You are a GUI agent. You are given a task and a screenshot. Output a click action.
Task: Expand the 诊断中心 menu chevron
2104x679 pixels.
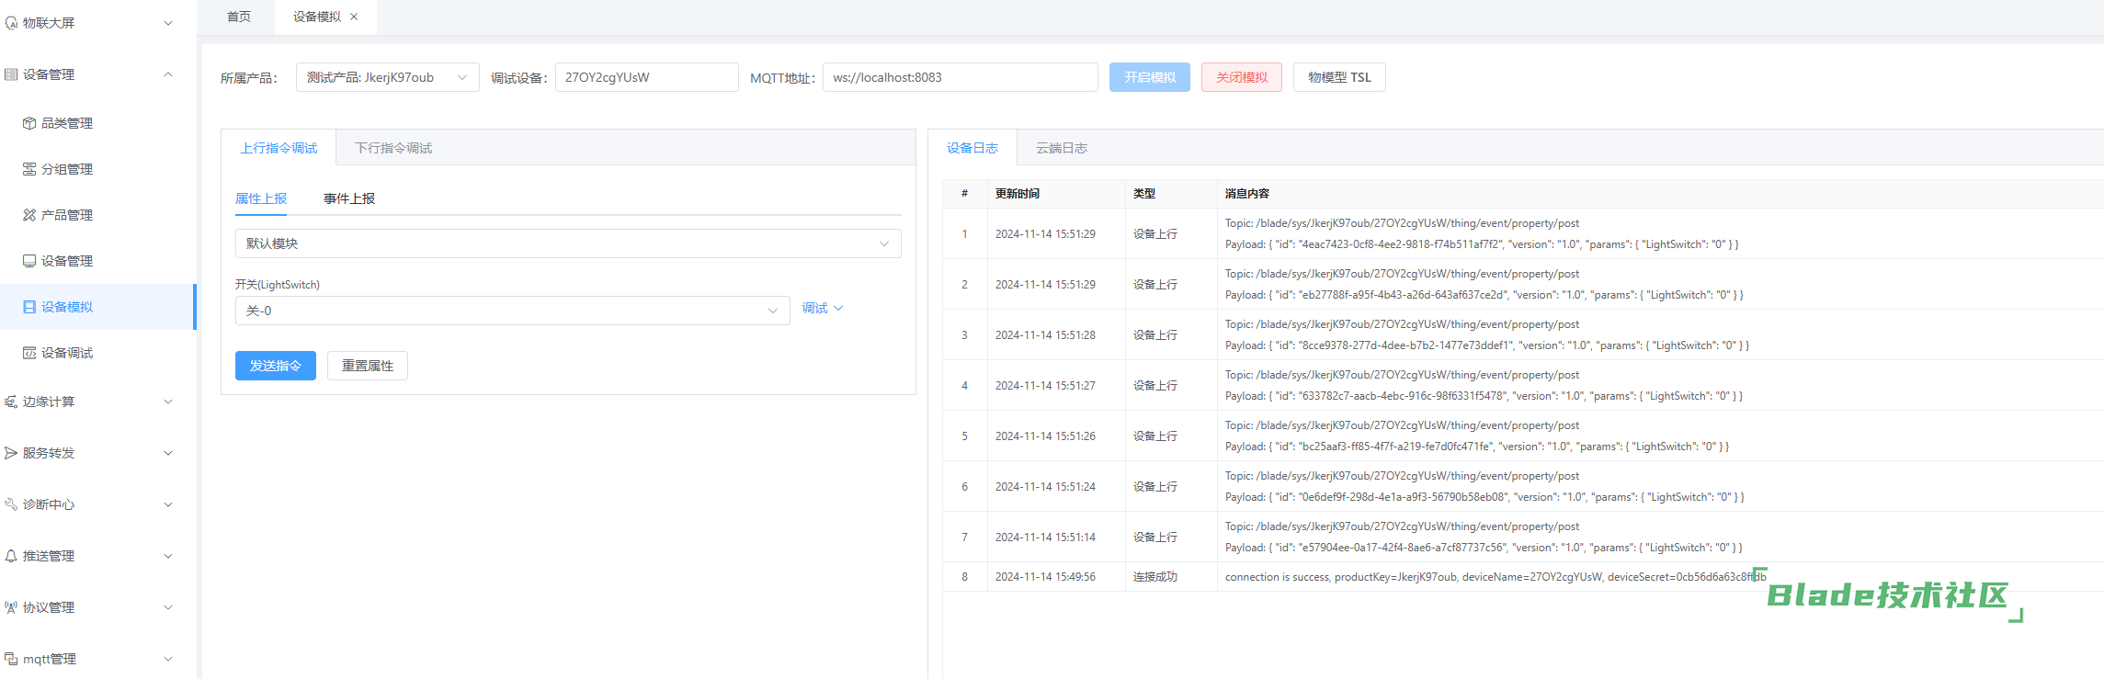(x=168, y=504)
